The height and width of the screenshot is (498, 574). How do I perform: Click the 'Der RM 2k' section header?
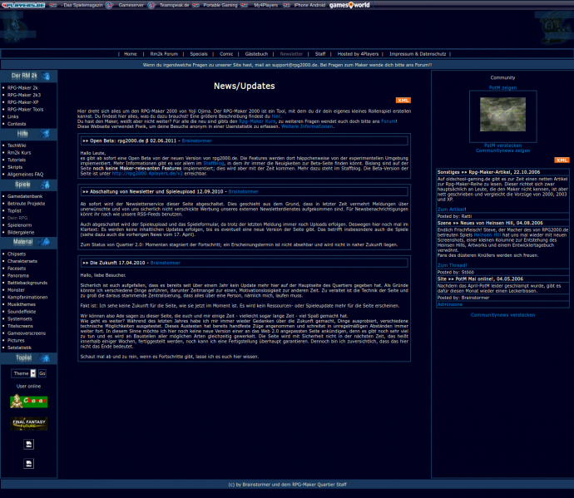coord(28,76)
